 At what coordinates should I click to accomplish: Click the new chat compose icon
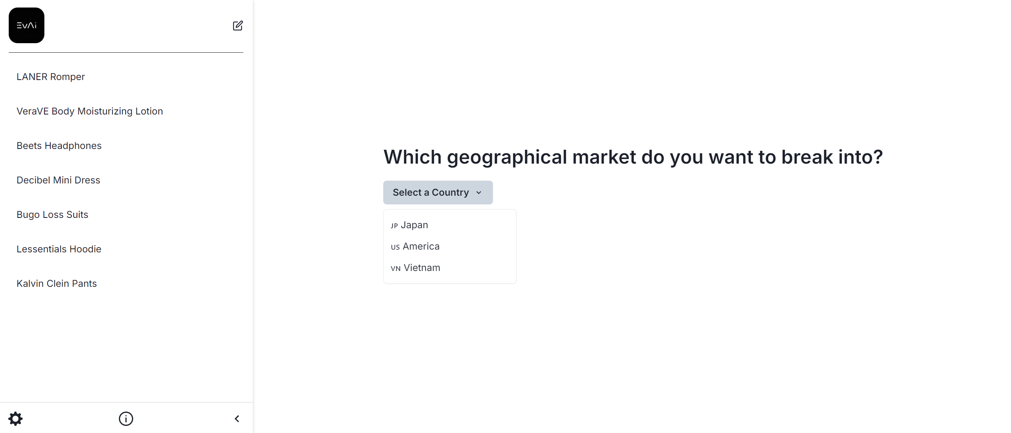[x=238, y=26]
